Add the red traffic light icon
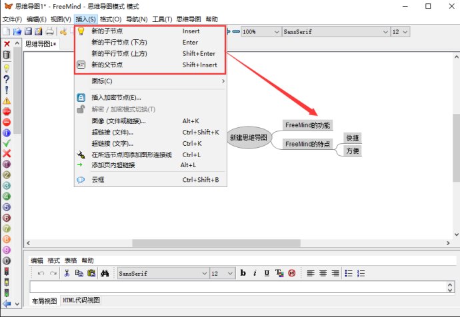The width and height of the screenshot is (460, 317). click(7, 271)
